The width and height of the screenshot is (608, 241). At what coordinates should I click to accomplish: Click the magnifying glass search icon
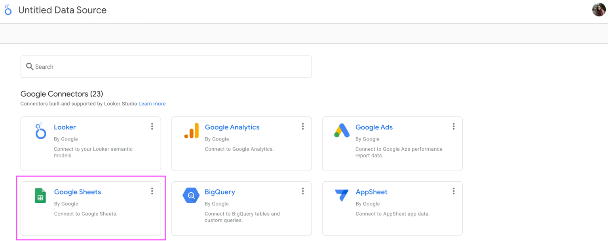click(30, 66)
